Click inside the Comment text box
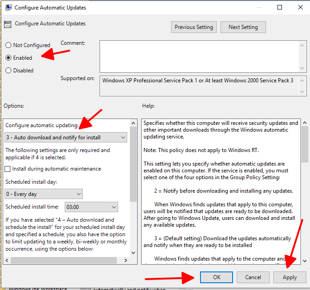Image resolution: width=310 pixels, height=290 pixels. [x=199, y=56]
